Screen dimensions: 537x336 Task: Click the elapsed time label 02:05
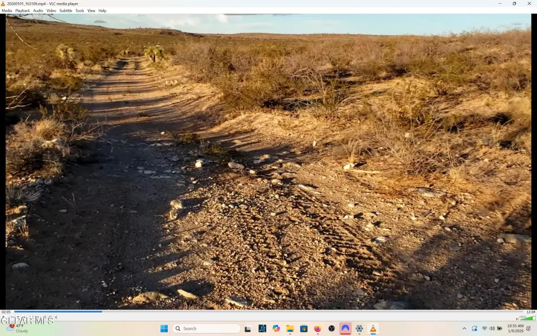(6, 312)
